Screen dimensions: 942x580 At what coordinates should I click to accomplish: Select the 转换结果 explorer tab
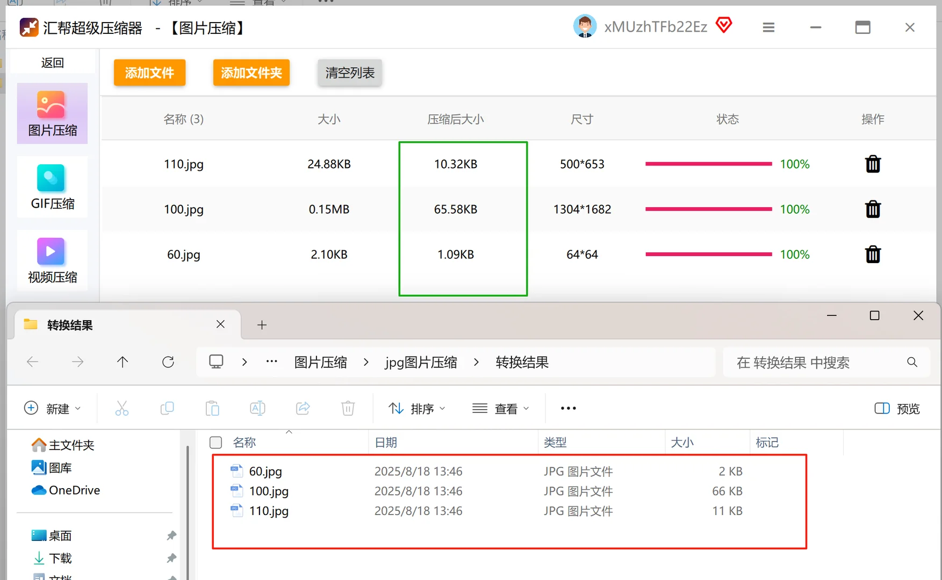pos(70,324)
